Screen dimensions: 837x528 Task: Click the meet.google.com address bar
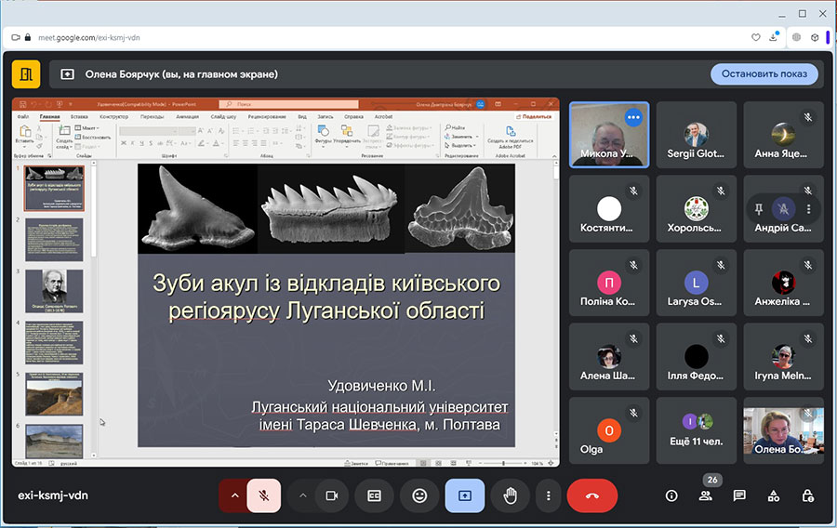coord(372,37)
